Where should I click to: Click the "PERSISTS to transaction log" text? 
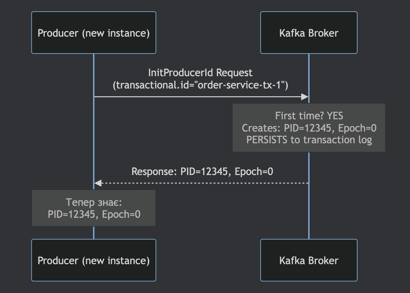309,140
